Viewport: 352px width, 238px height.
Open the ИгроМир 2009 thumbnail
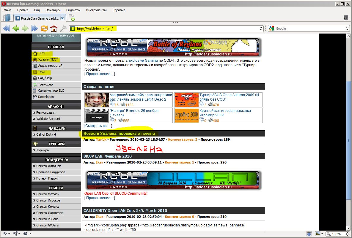coord(186,115)
